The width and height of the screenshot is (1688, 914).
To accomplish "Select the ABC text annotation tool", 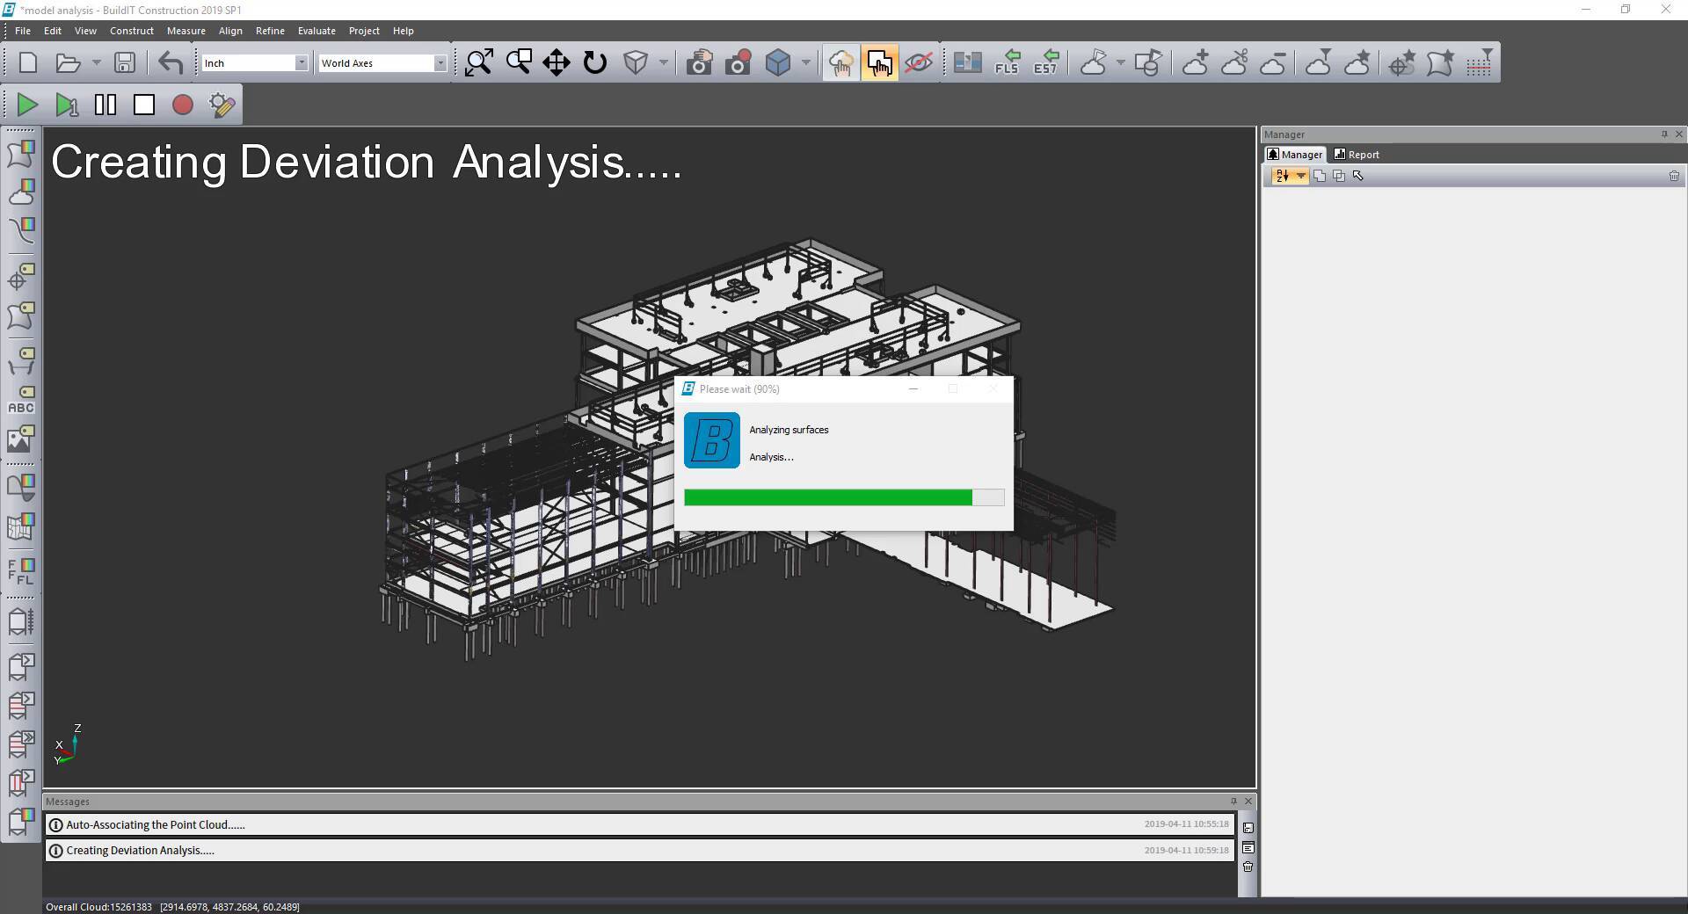I will pyautogui.click(x=21, y=406).
